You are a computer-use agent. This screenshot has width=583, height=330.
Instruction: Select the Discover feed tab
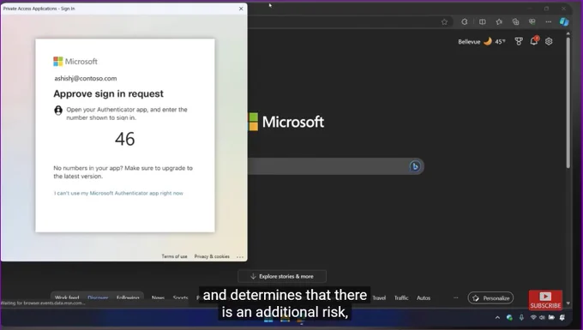(98, 297)
